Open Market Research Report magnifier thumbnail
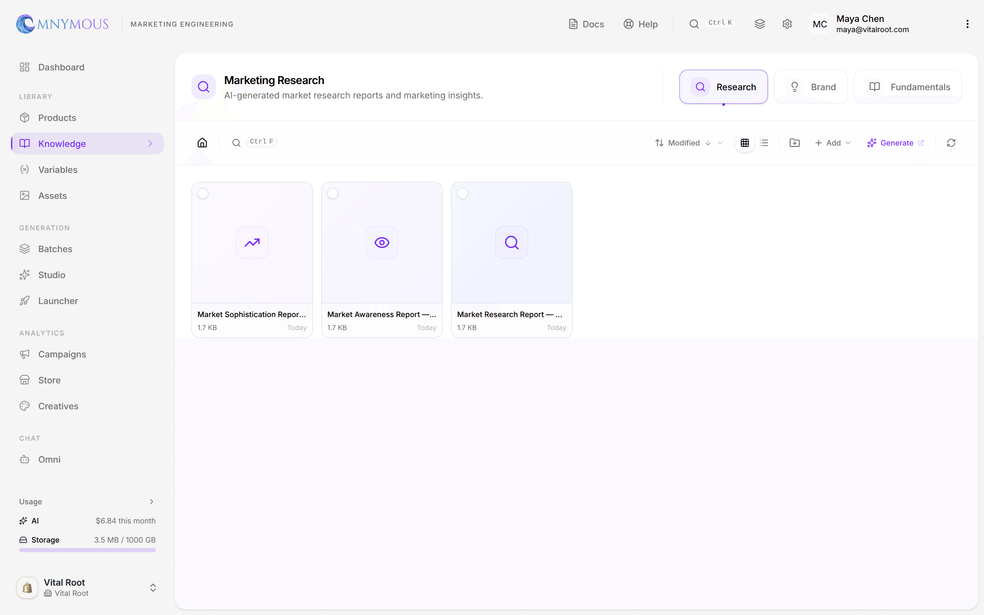984x615 pixels. point(511,243)
